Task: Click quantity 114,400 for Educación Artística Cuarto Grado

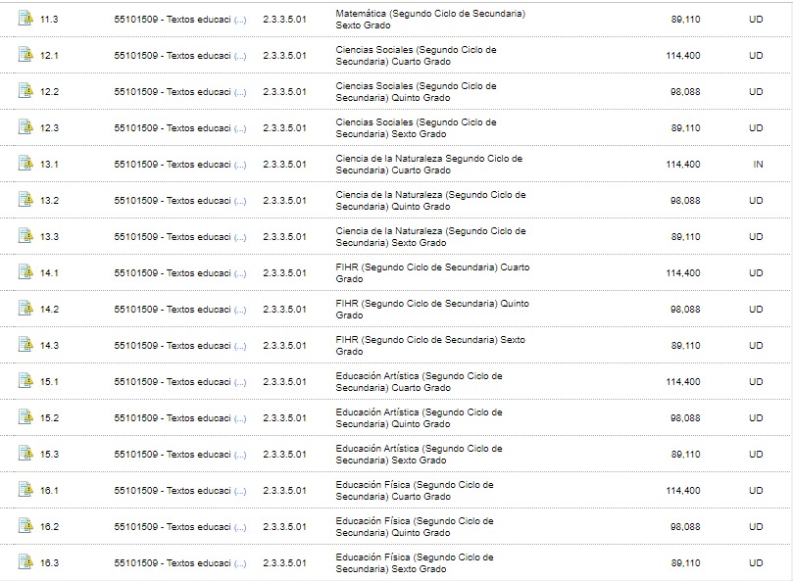Action: tap(683, 382)
